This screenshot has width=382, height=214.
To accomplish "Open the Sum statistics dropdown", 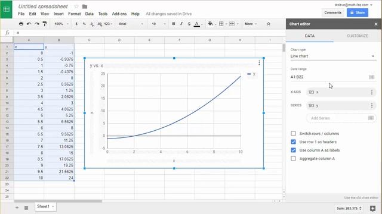I will pos(349,208).
